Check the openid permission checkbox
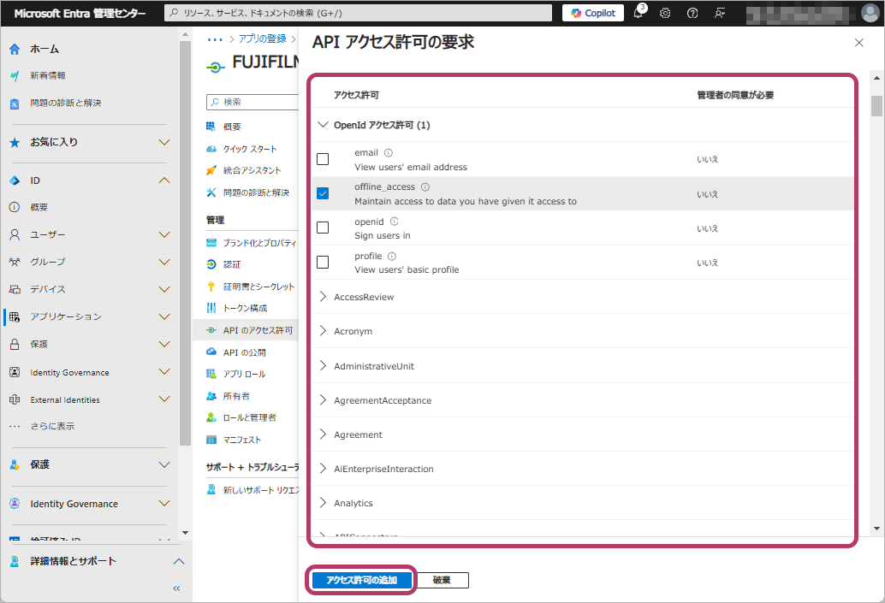Screen dimensions: 885x603 [323, 228]
